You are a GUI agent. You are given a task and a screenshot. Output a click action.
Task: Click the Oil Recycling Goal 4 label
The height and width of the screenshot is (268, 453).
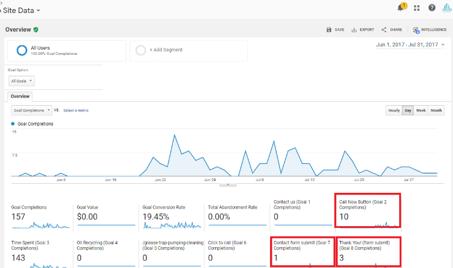(x=97, y=245)
